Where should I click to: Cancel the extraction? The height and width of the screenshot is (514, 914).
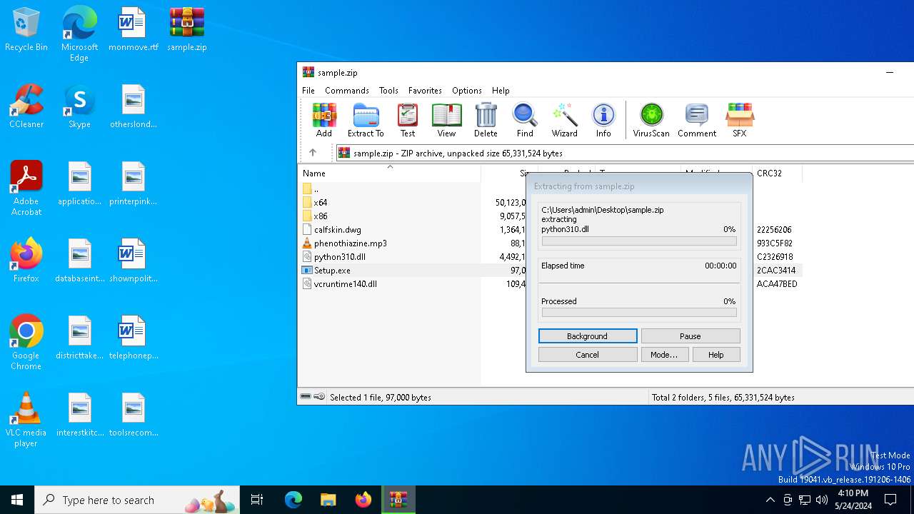click(588, 355)
